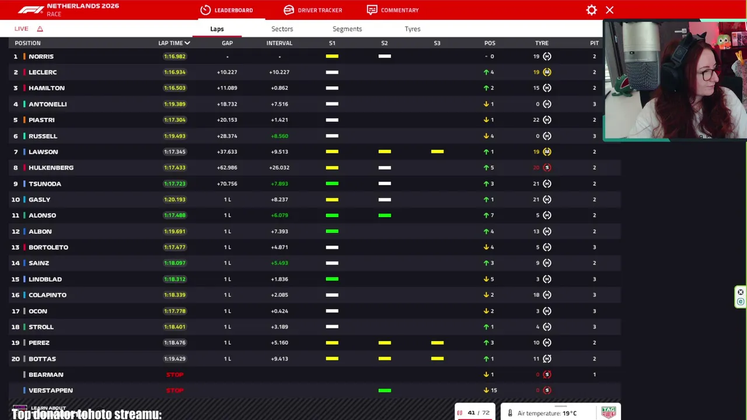Click Leclerc's yellow medium tyre icon
The width and height of the screenshot is (747, 420).
(x=547, y=72)
